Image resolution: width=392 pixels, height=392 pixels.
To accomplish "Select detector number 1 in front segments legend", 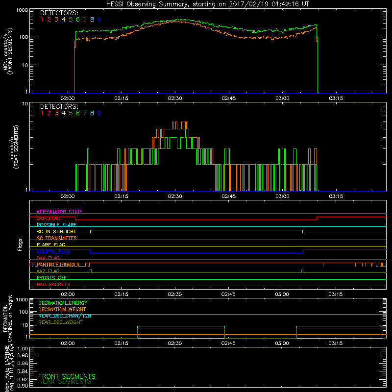I will tap(42, 20).
